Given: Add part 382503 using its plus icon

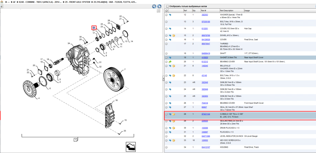Looking at the screenshot, I should (x=167, y=15).
